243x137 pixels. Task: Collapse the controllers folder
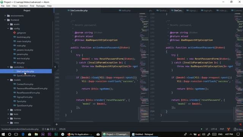click(x=8, y=67)
